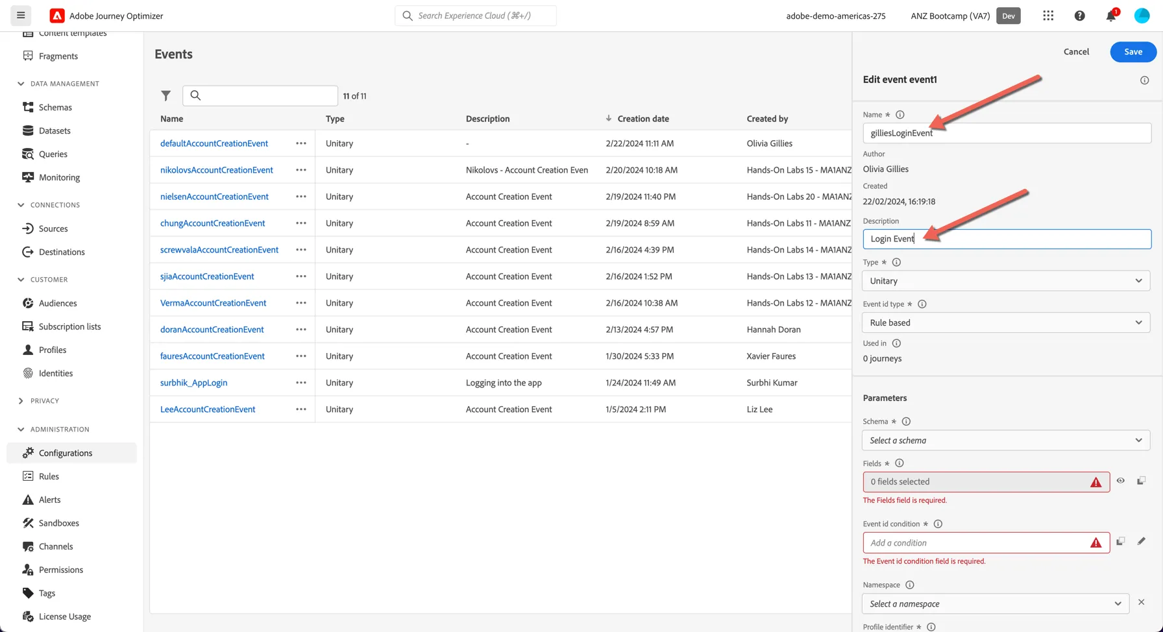
Task: Open the user profile avatar
Action: 1142,16
